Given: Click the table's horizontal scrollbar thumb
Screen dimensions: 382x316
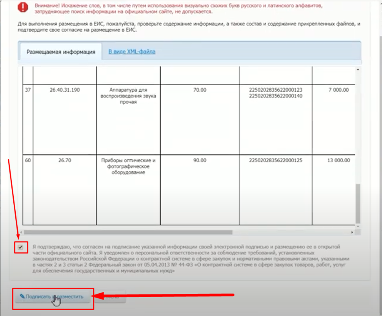Looking at the screenshot, I should pyautogui.click(x=129, y=232).
